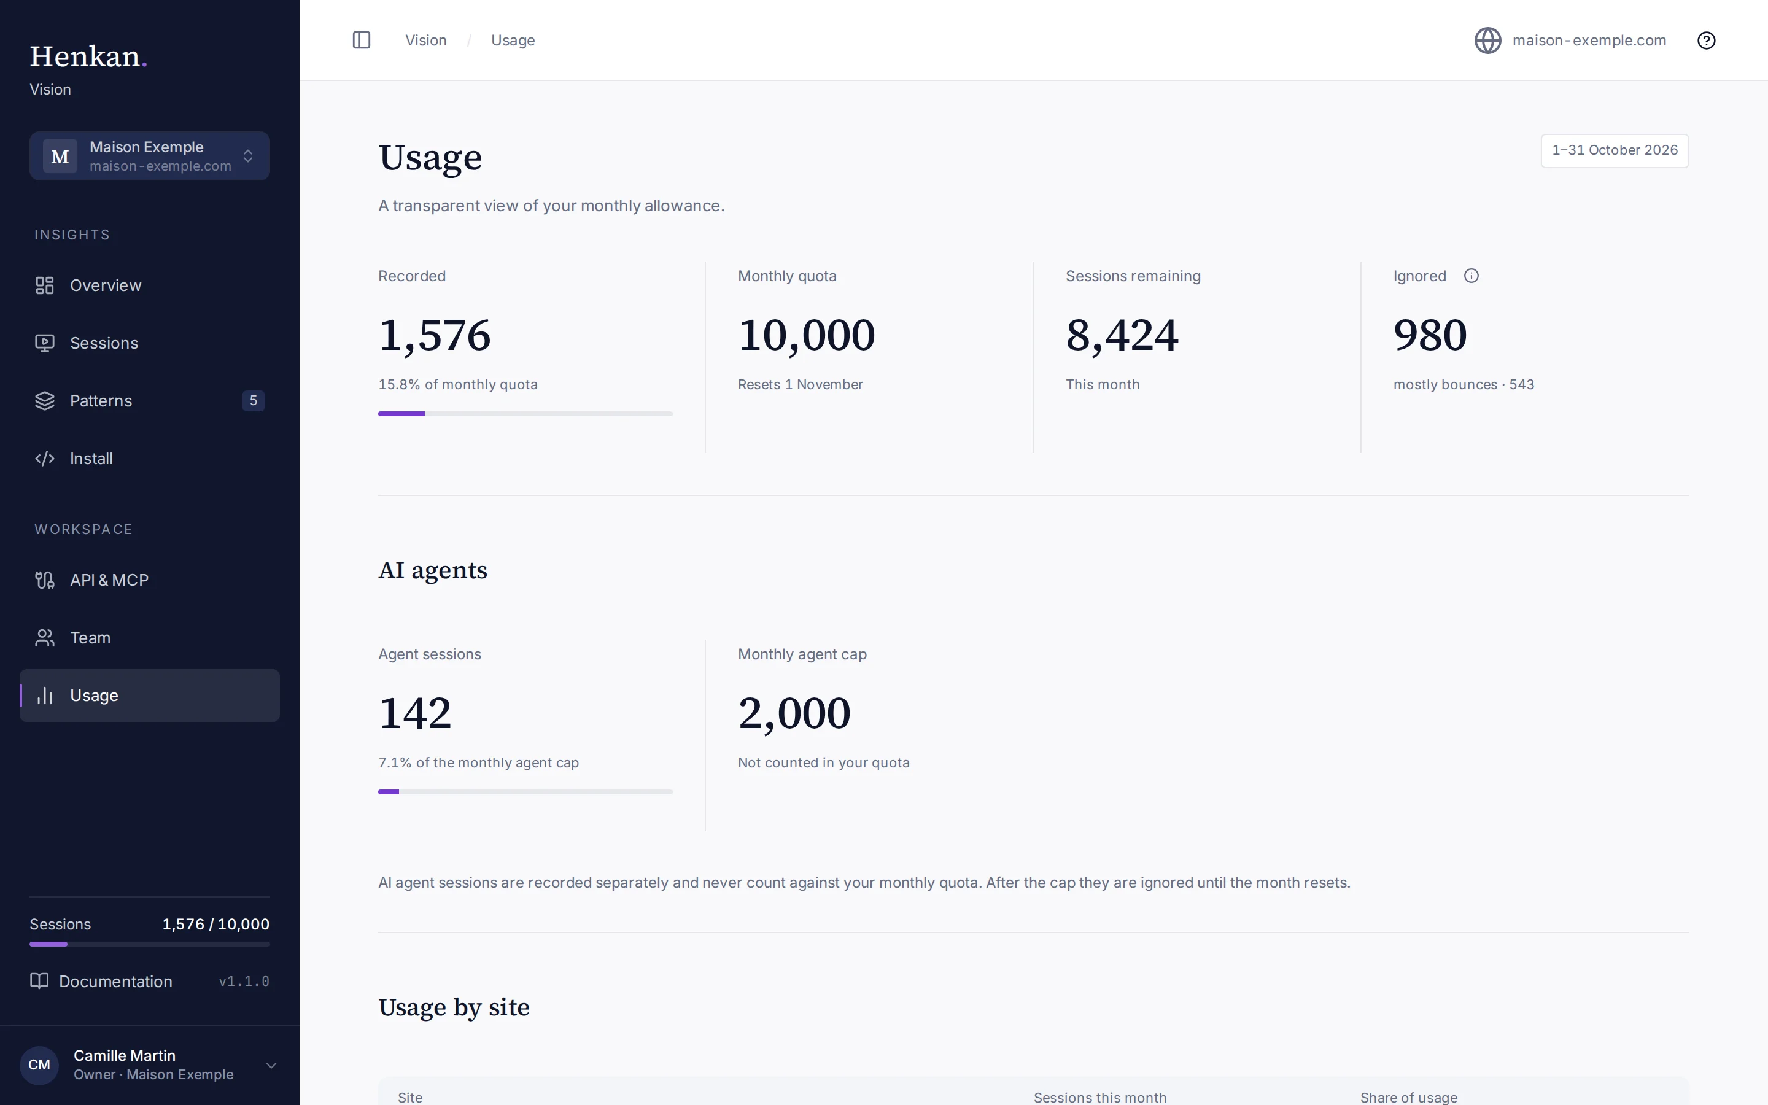Click the Documentation book icon

click(x=39, y=981)
